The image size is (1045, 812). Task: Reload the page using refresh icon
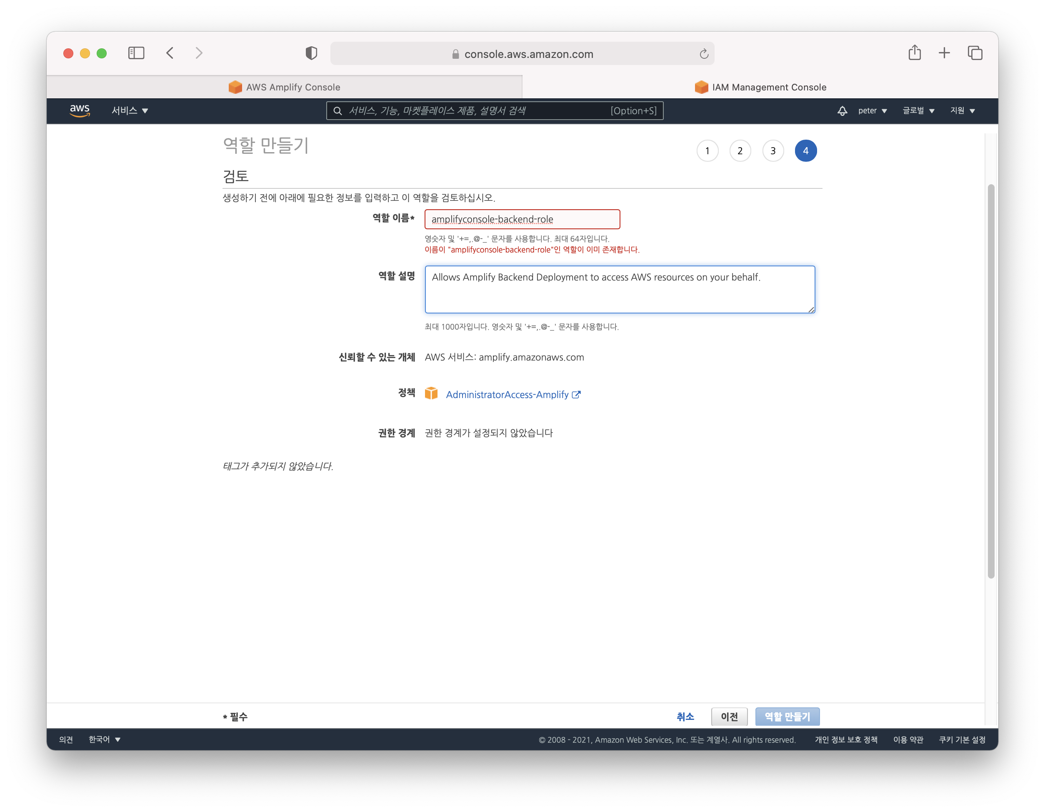pyautogui.click(x=703, y=54)
